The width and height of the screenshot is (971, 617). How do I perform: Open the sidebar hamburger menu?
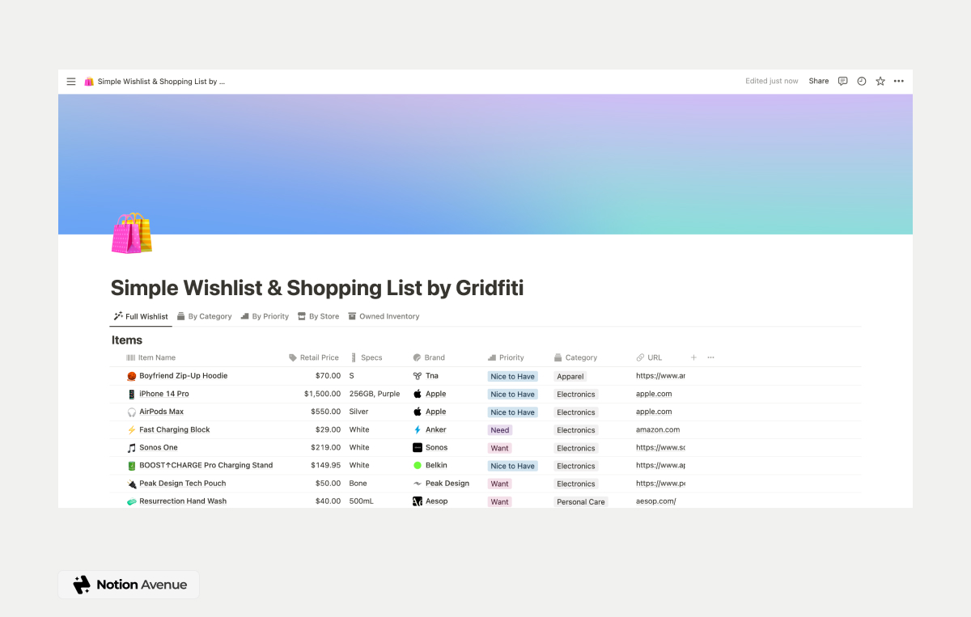coord(71,82)
